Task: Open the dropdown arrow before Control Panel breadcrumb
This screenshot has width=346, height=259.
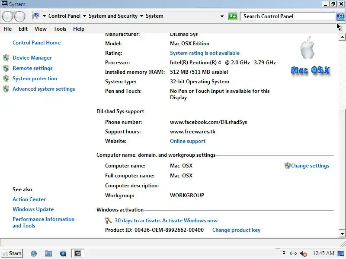Action: pos(44,16)
